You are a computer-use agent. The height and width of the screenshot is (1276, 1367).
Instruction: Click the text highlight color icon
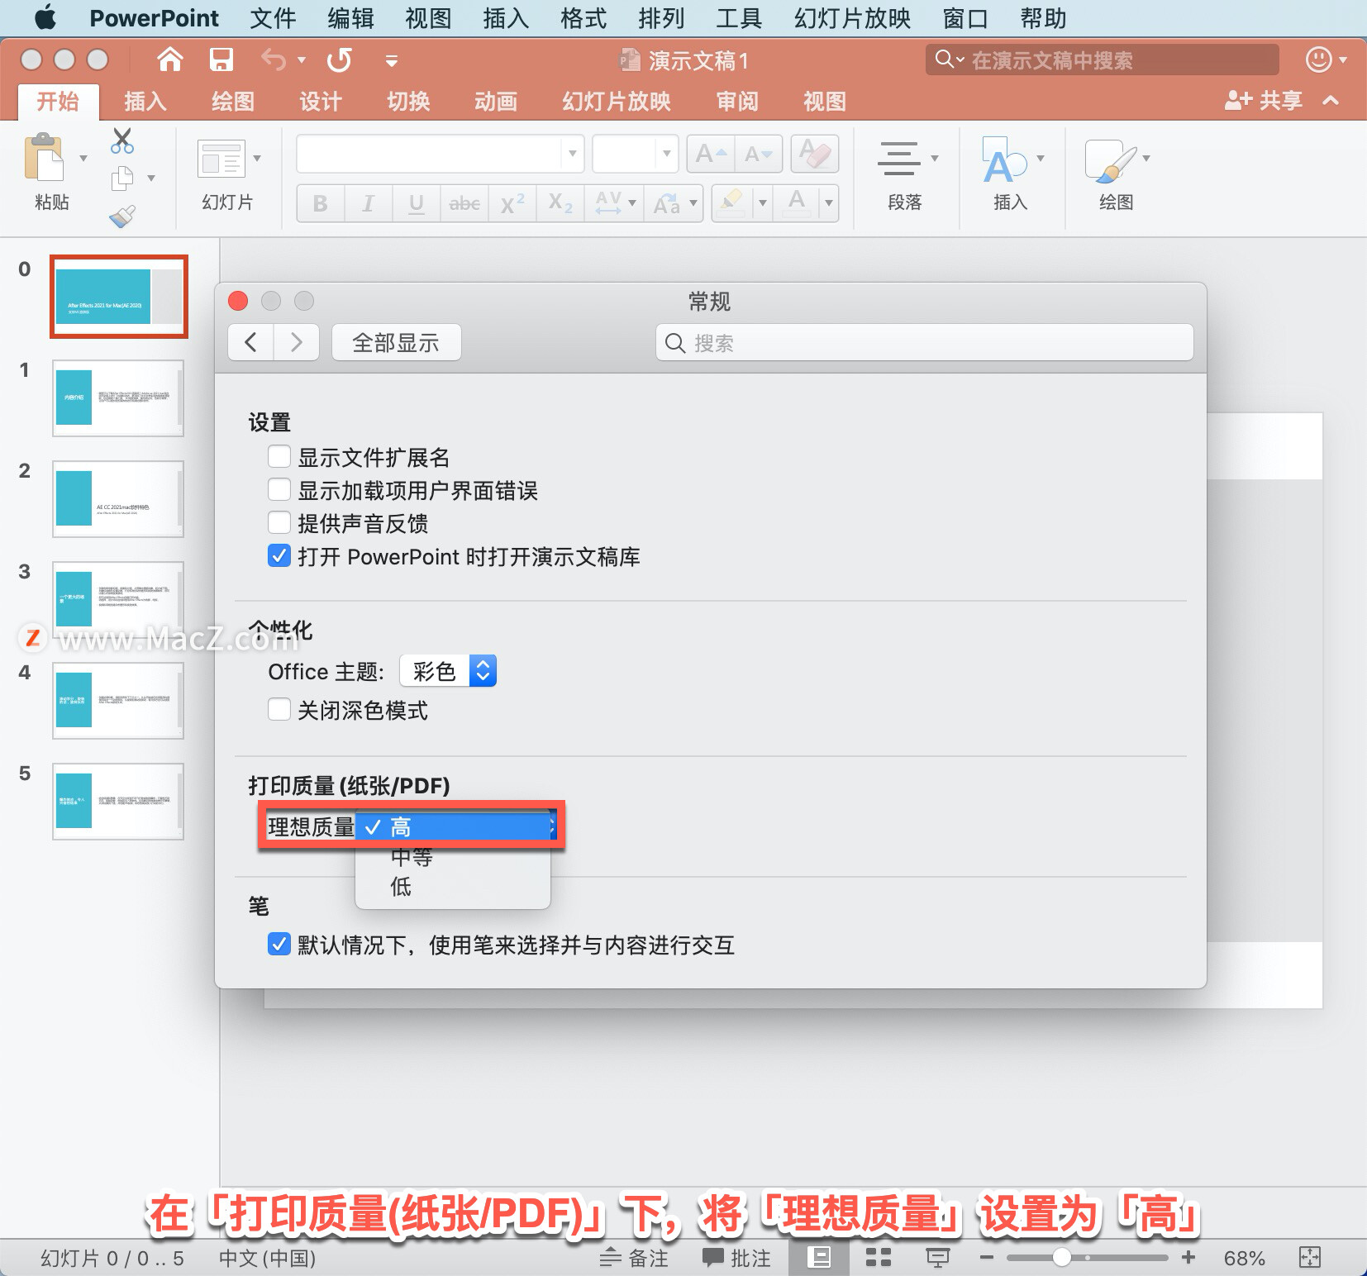pos(731,202)
